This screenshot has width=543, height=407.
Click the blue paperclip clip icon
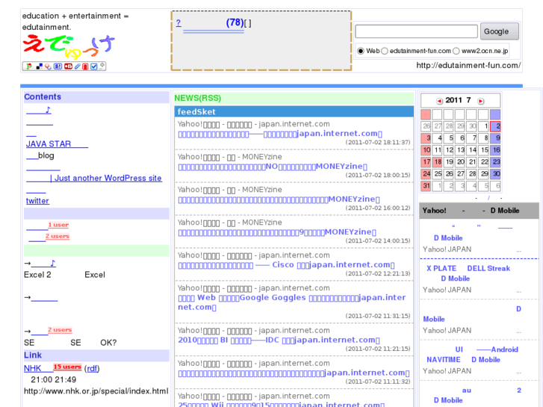click(x=78, y=66)
